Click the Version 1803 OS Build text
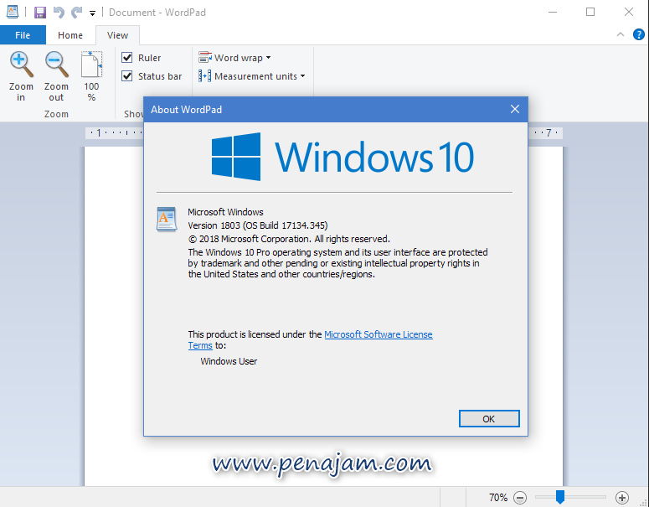Viewport: 649px width, 507px height. tap(258, 225)
